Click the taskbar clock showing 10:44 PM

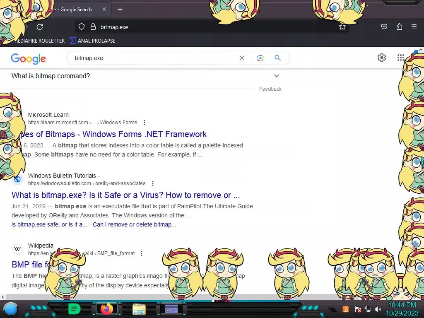point(402,309)
